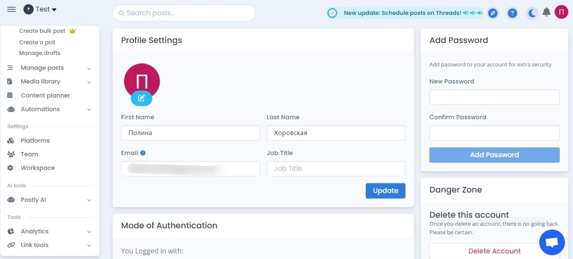
Task: Open the hamburger sidebar menu
Action: pos(12,9)
